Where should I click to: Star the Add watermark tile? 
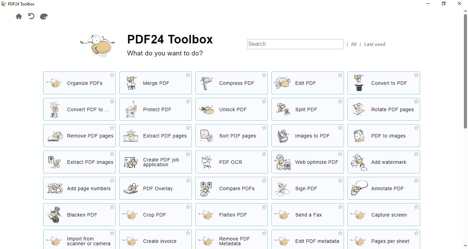(416, 154)
